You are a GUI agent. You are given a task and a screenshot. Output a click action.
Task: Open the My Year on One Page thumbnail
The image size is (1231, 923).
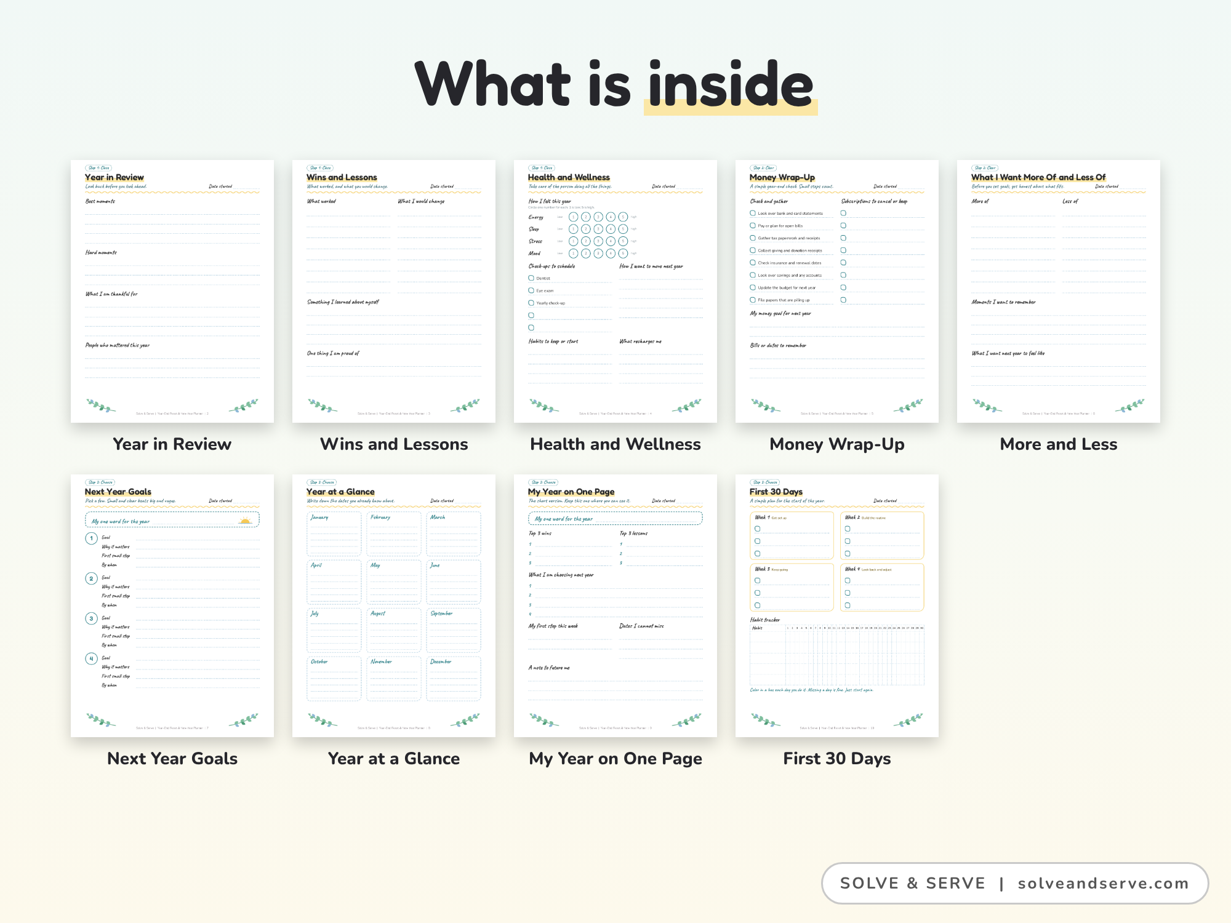click(615, 605)
